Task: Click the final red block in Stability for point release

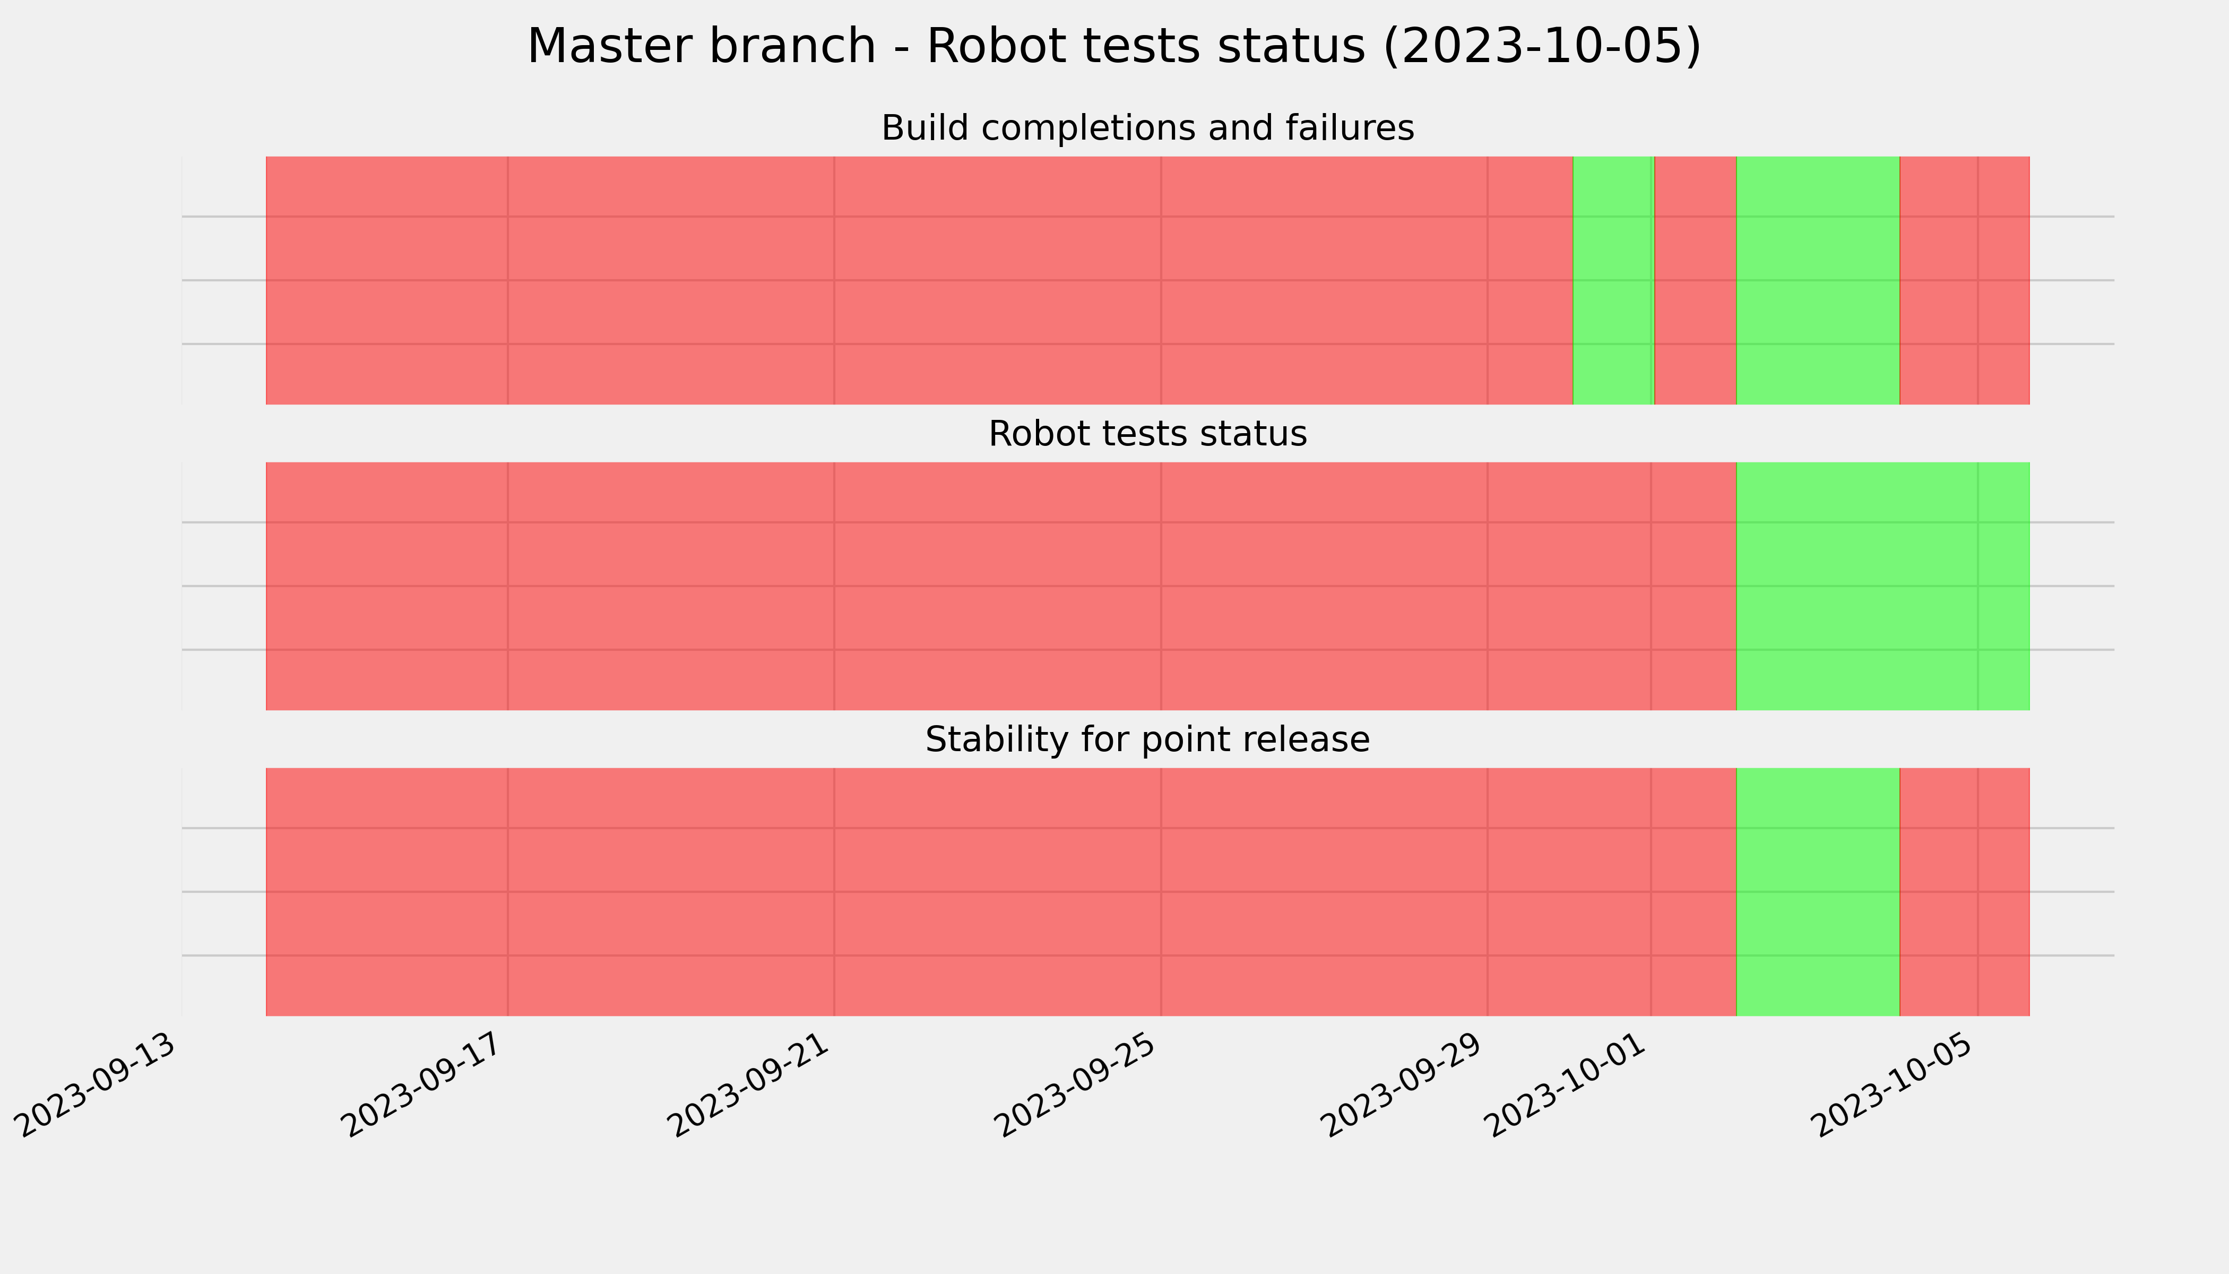Action: tap(1964, 892)
